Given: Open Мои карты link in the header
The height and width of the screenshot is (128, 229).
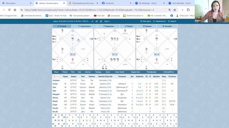Looking at the screenshot, I should (x=146, y=21).
